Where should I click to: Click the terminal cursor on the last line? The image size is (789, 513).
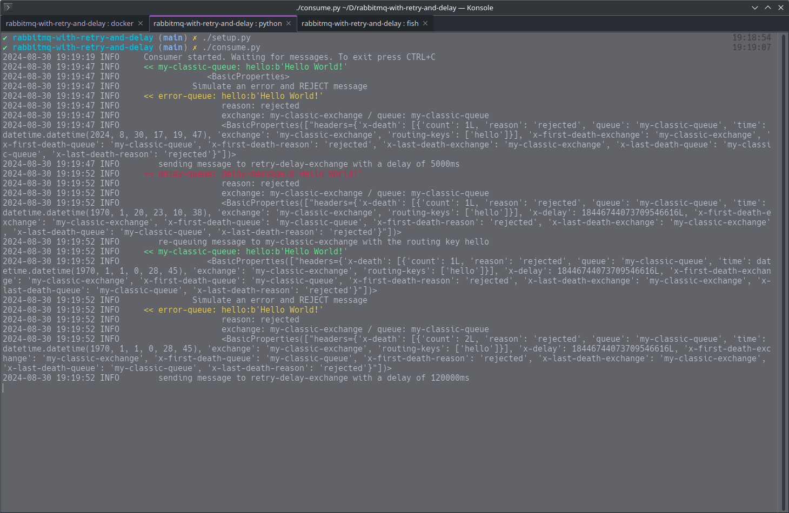[3, 388]
